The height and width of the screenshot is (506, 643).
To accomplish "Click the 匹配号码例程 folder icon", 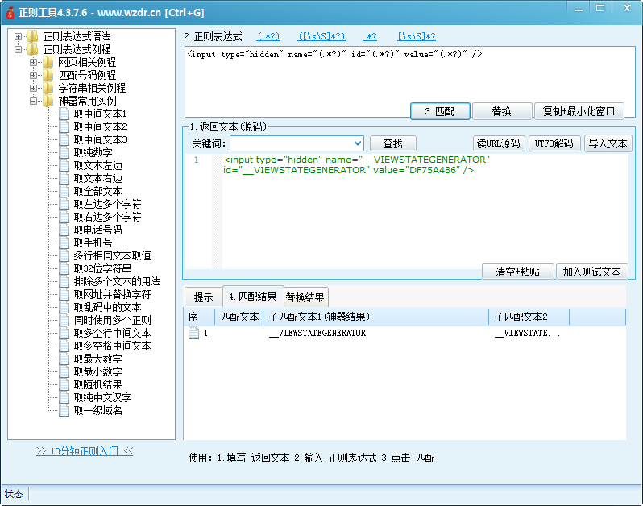I will pyautogui.click(x=48, y=75).
